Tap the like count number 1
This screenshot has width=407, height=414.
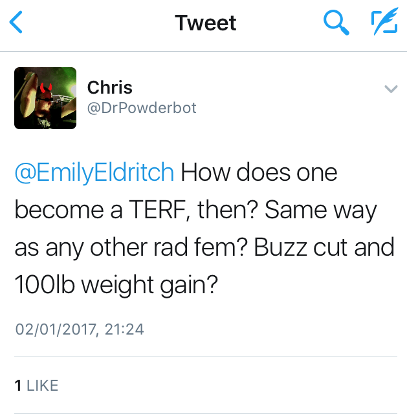(x=18, y=386)
